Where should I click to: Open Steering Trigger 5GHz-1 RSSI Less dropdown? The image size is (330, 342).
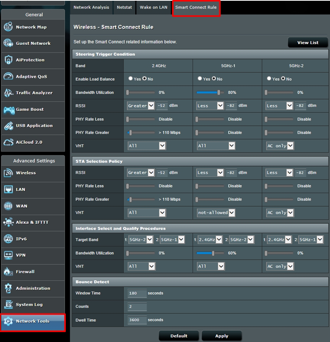210,106
